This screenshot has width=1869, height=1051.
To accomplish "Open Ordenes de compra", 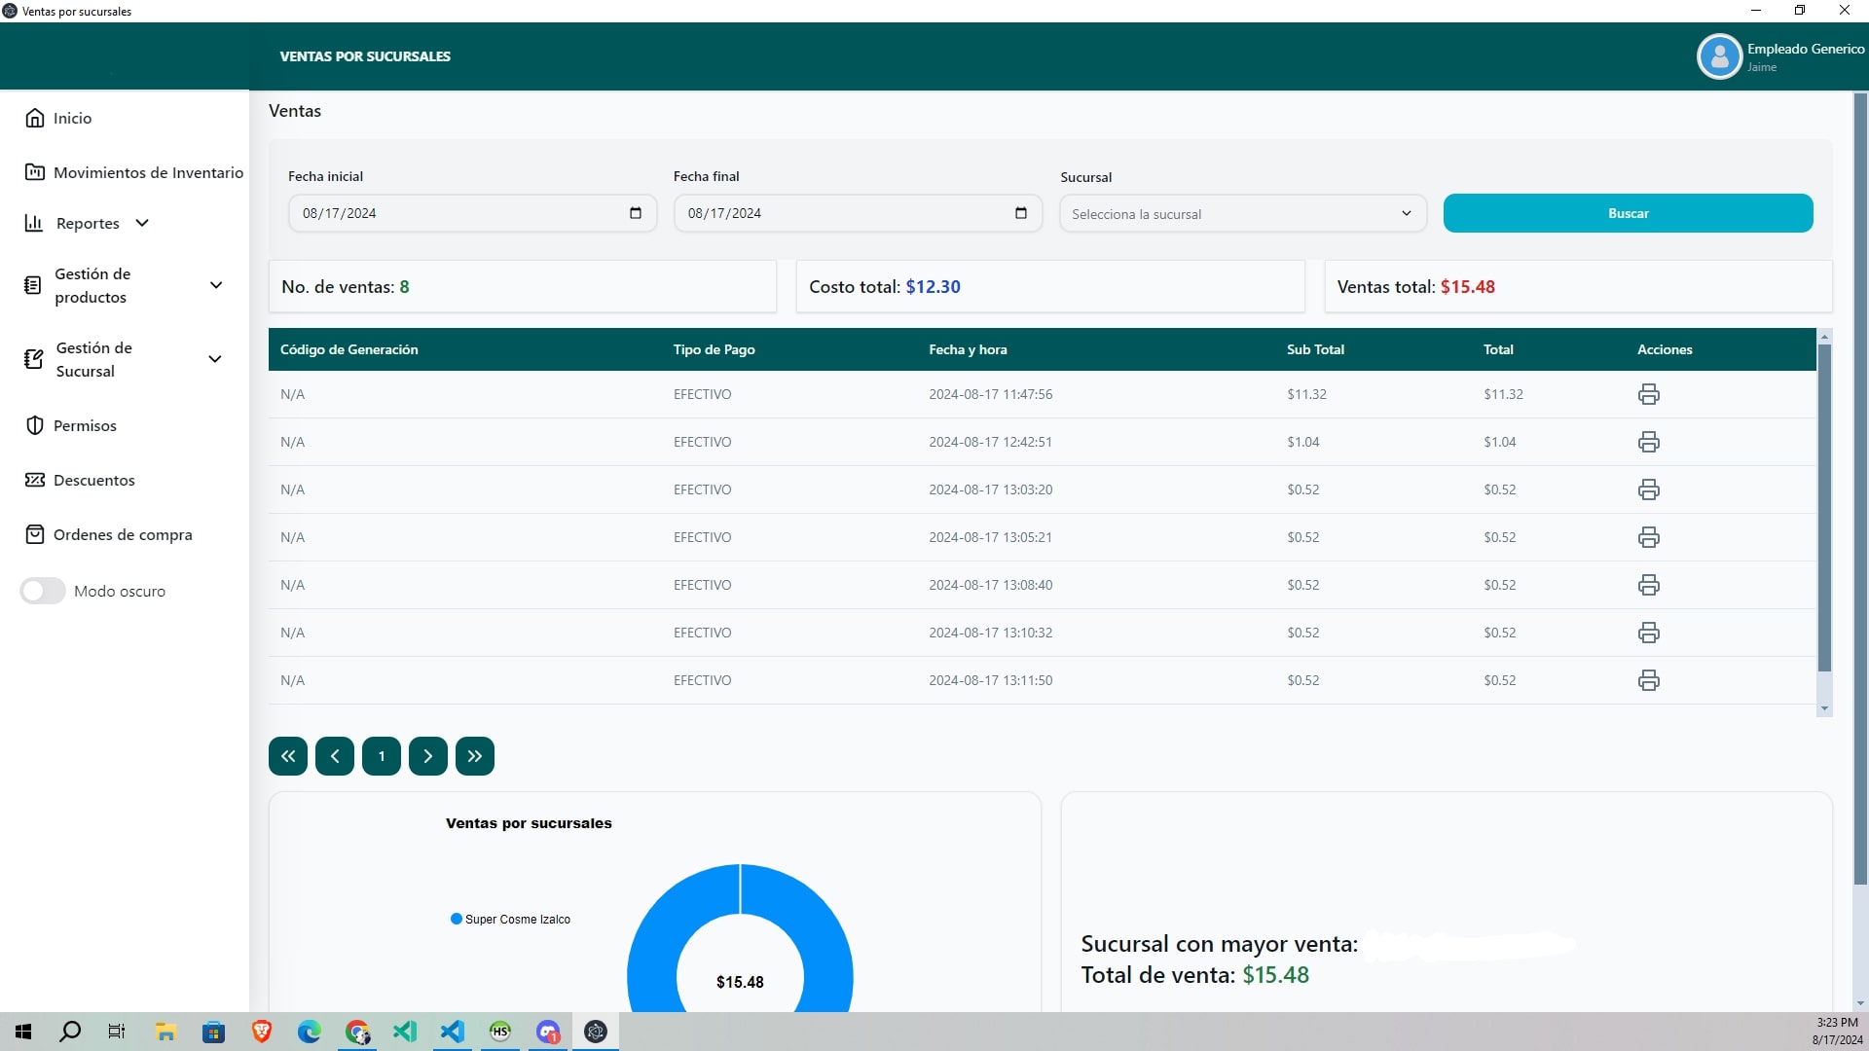I will click(109, 534).
